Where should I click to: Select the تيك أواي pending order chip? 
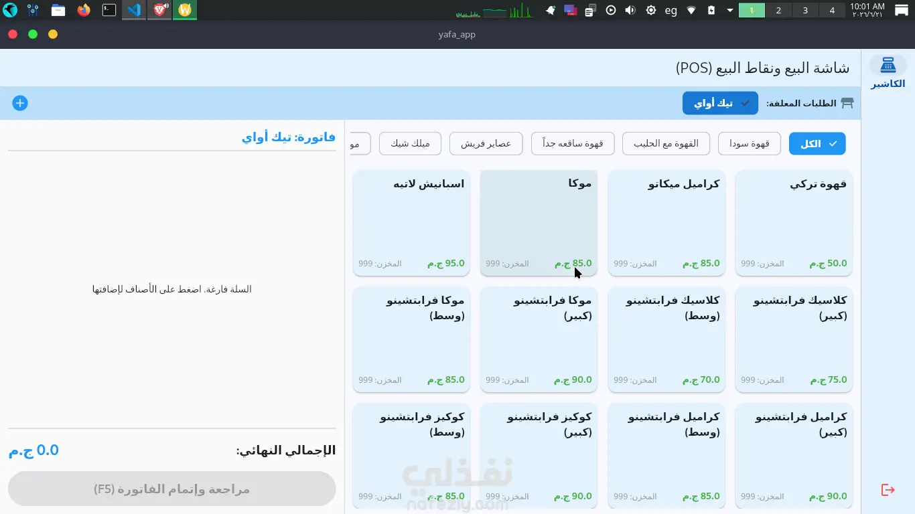[x=720, y=103]
